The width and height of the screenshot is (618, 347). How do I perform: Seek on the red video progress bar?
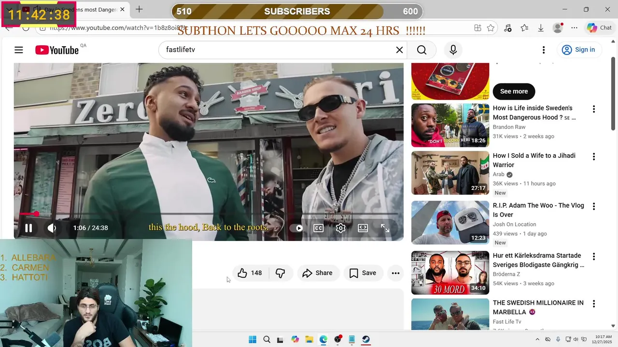click(209, 214)
